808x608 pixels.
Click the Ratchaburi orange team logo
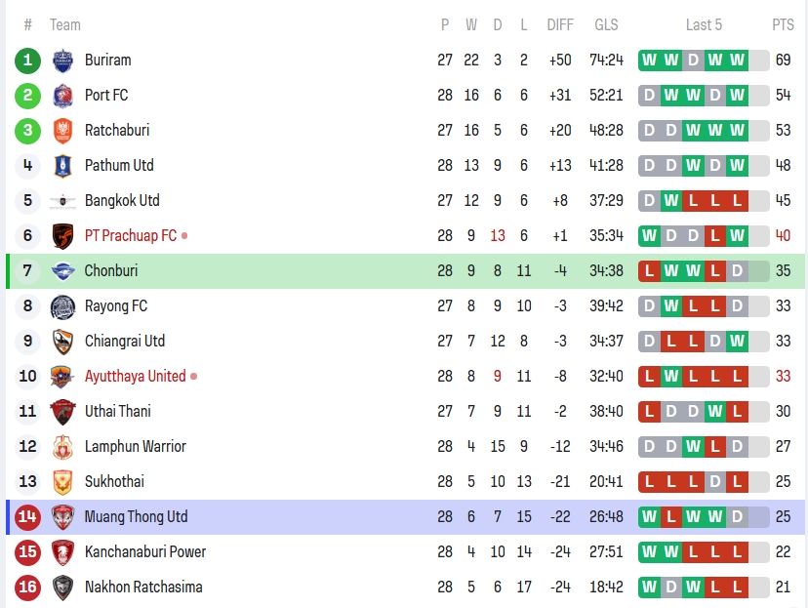[x=62, y=130]
